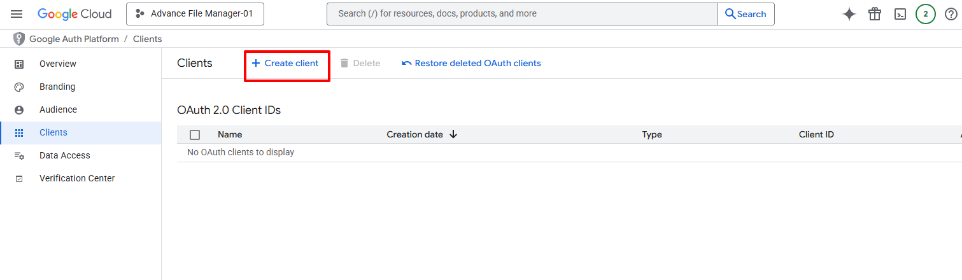The width and height of the screenshot is (962, 280).
Task: Select Audience in the left navigation
Action: tap(58, 109)
